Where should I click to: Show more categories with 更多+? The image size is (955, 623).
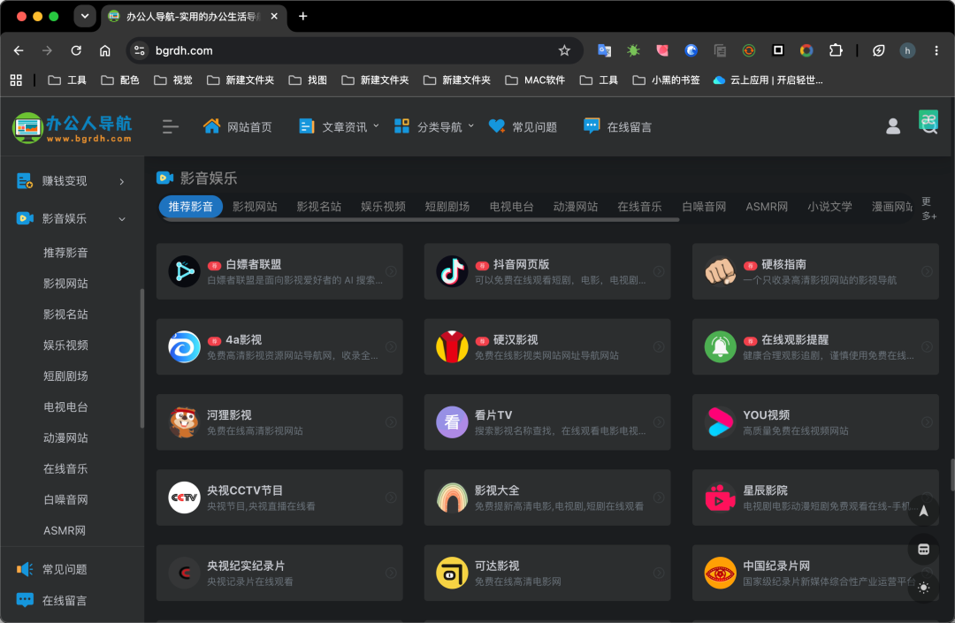pyautogui.click(x=928, y=208)
